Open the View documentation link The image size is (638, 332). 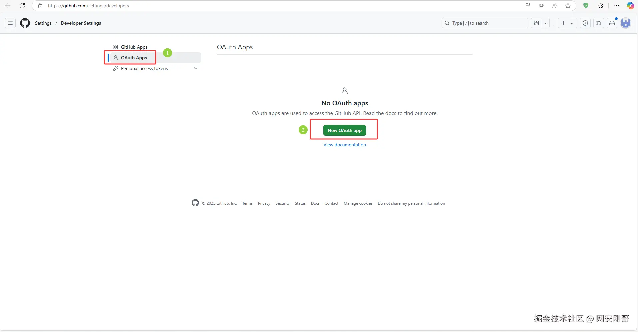click(x=345, y=145)
